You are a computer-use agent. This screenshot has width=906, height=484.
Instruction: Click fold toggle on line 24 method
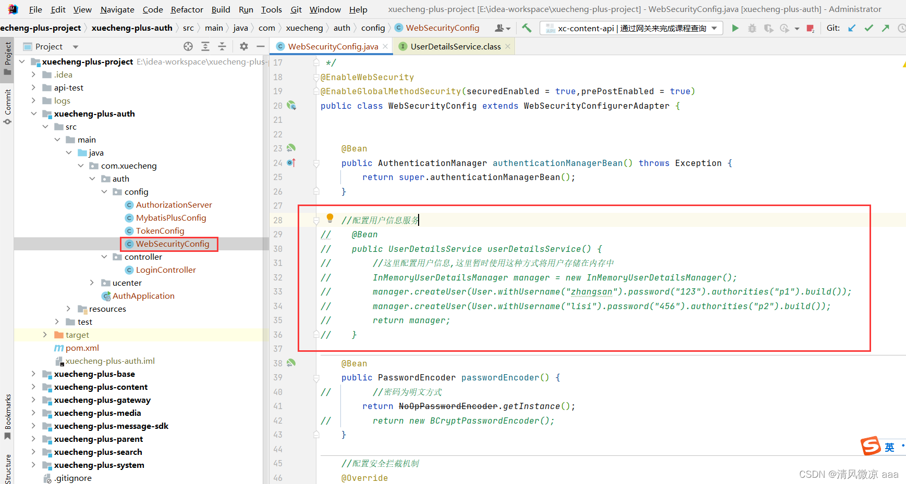tap(316, 163)
